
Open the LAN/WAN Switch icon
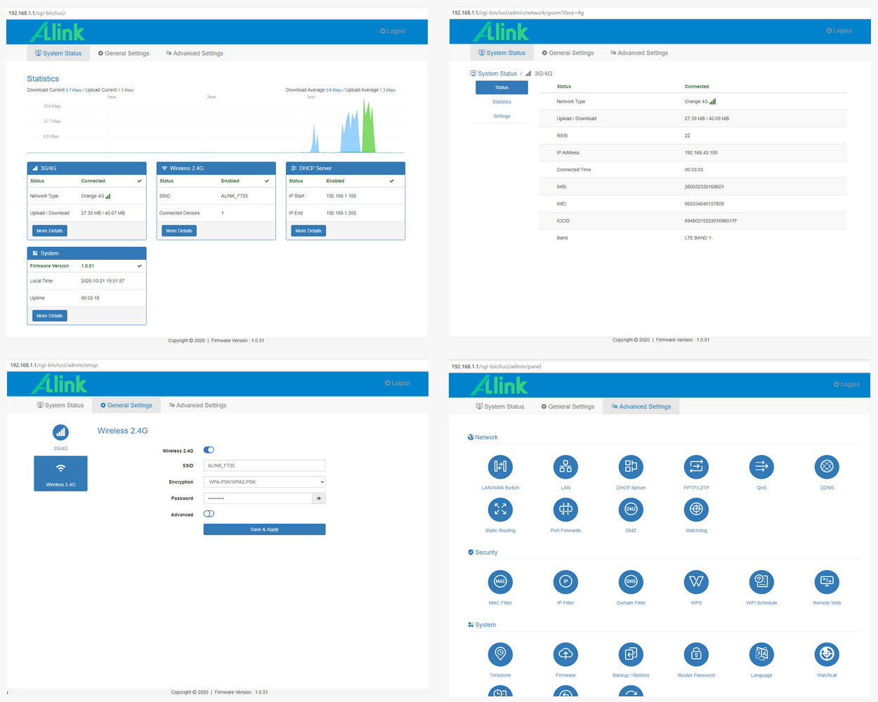pos(500,467)
